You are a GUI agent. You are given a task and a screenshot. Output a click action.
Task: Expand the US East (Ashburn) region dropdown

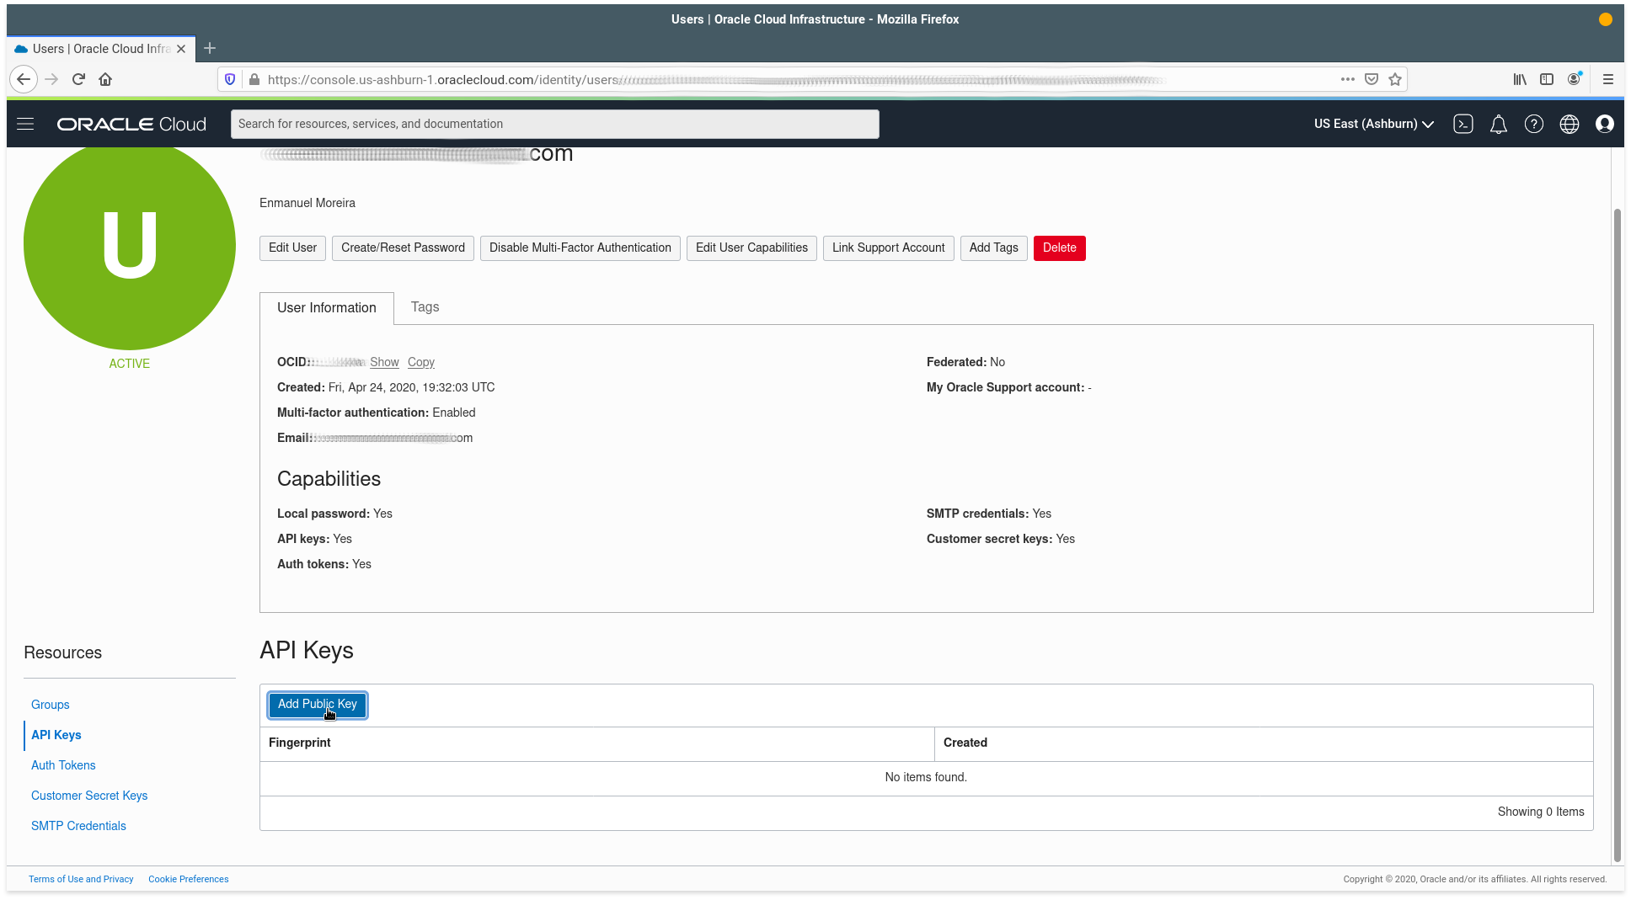1374,124
